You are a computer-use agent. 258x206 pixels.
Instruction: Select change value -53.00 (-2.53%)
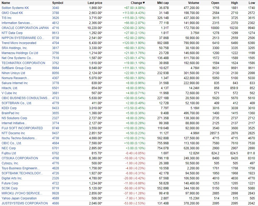(x=134, y=203)
